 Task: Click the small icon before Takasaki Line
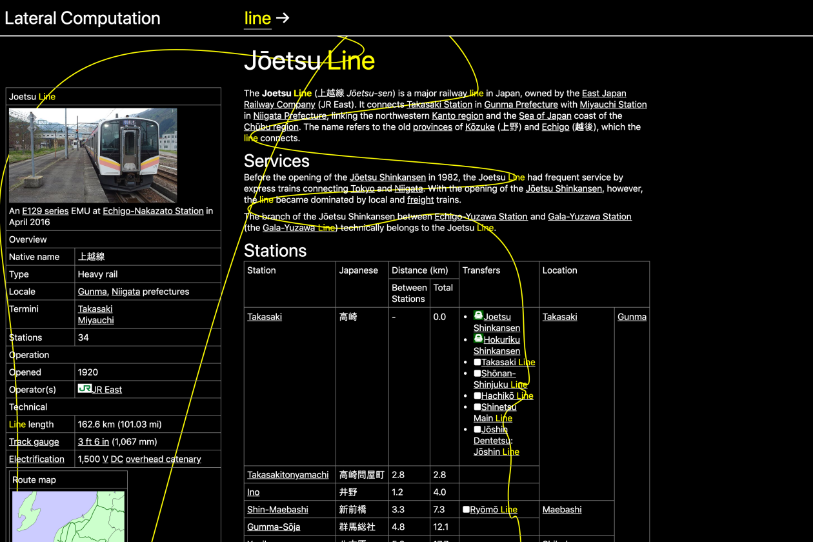click(477, 362)
